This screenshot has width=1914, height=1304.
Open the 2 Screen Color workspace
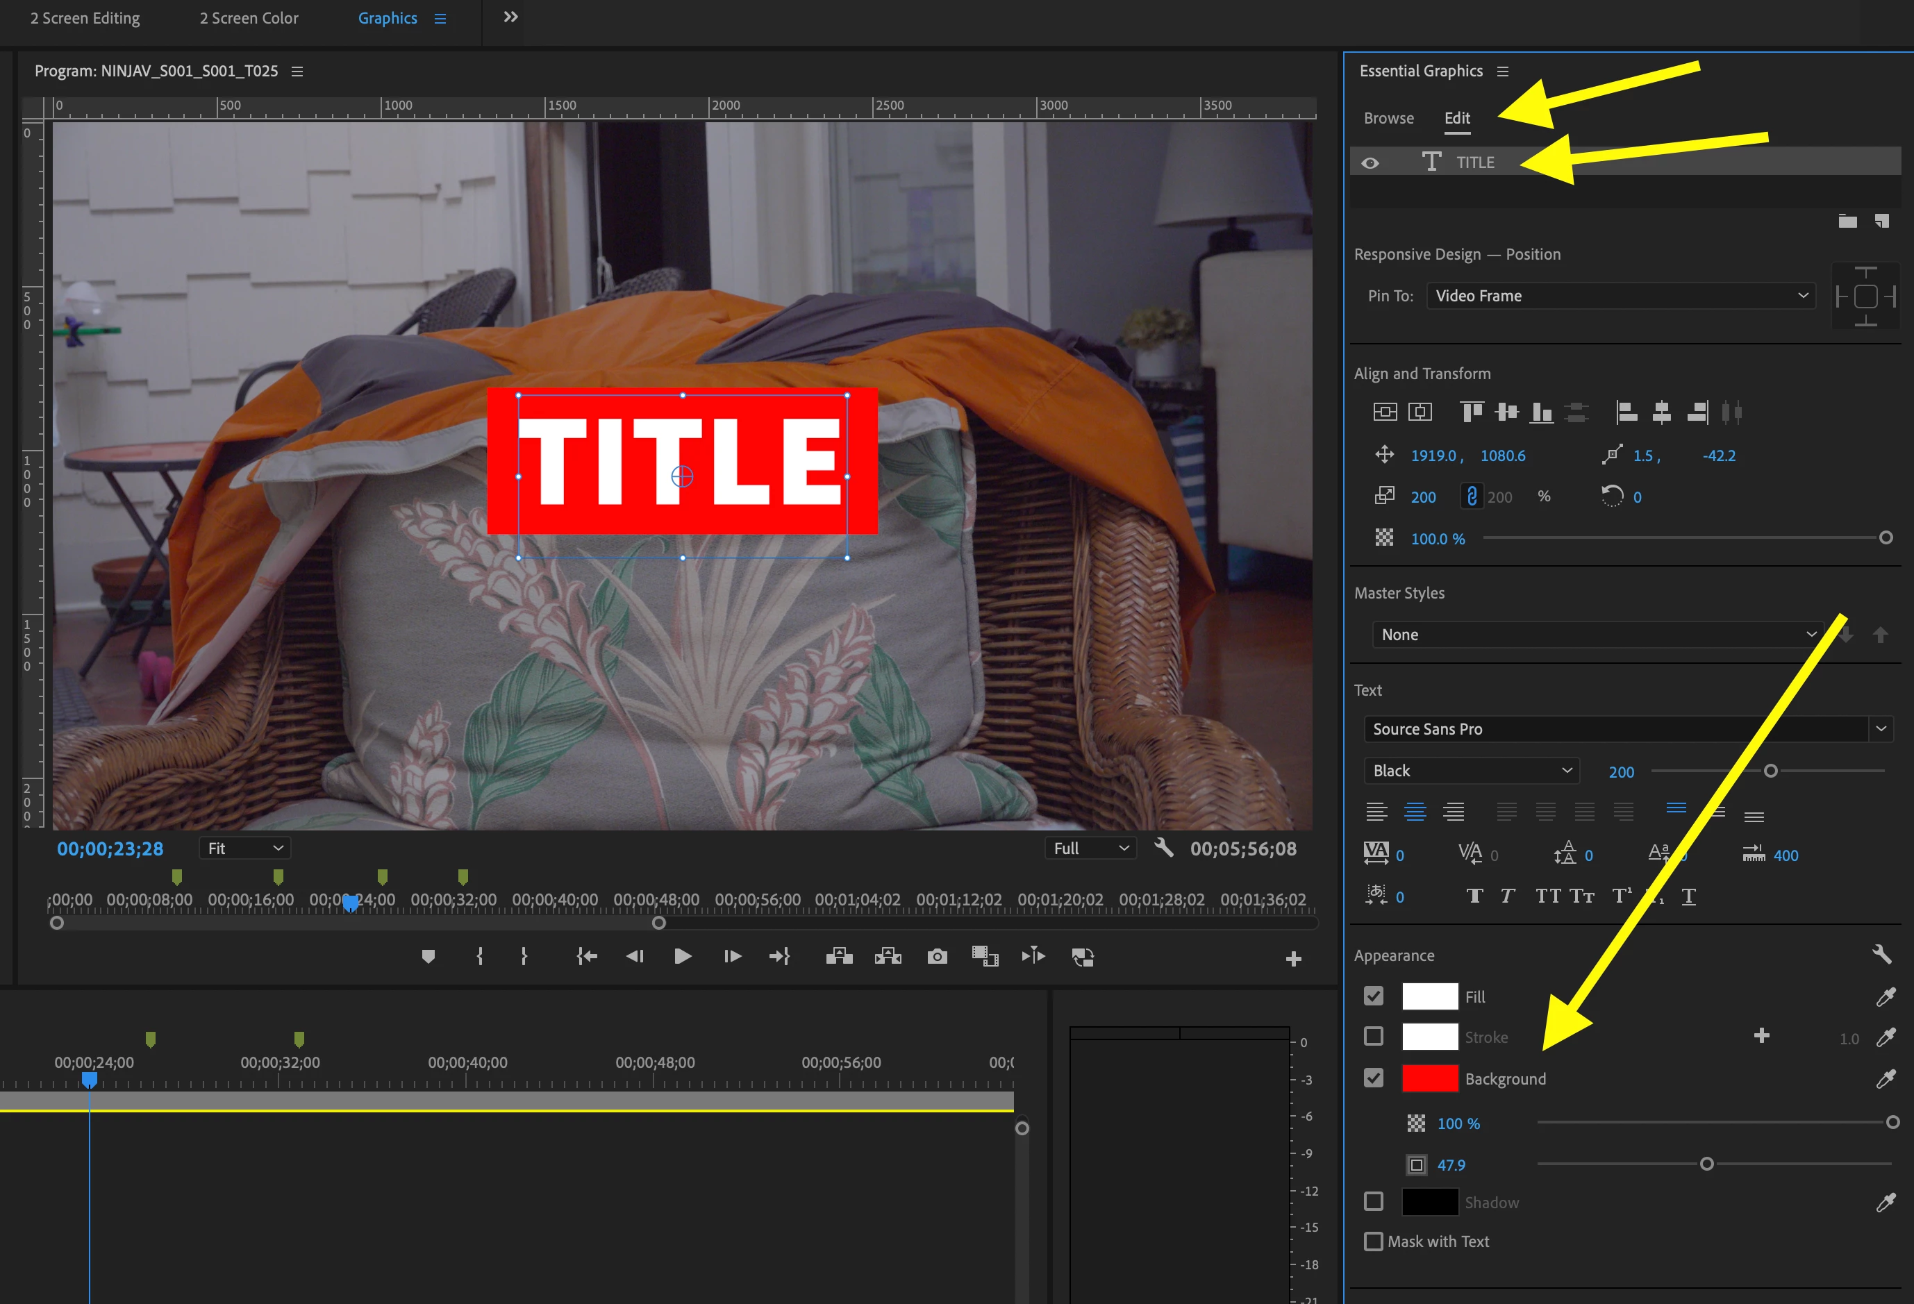249,18
